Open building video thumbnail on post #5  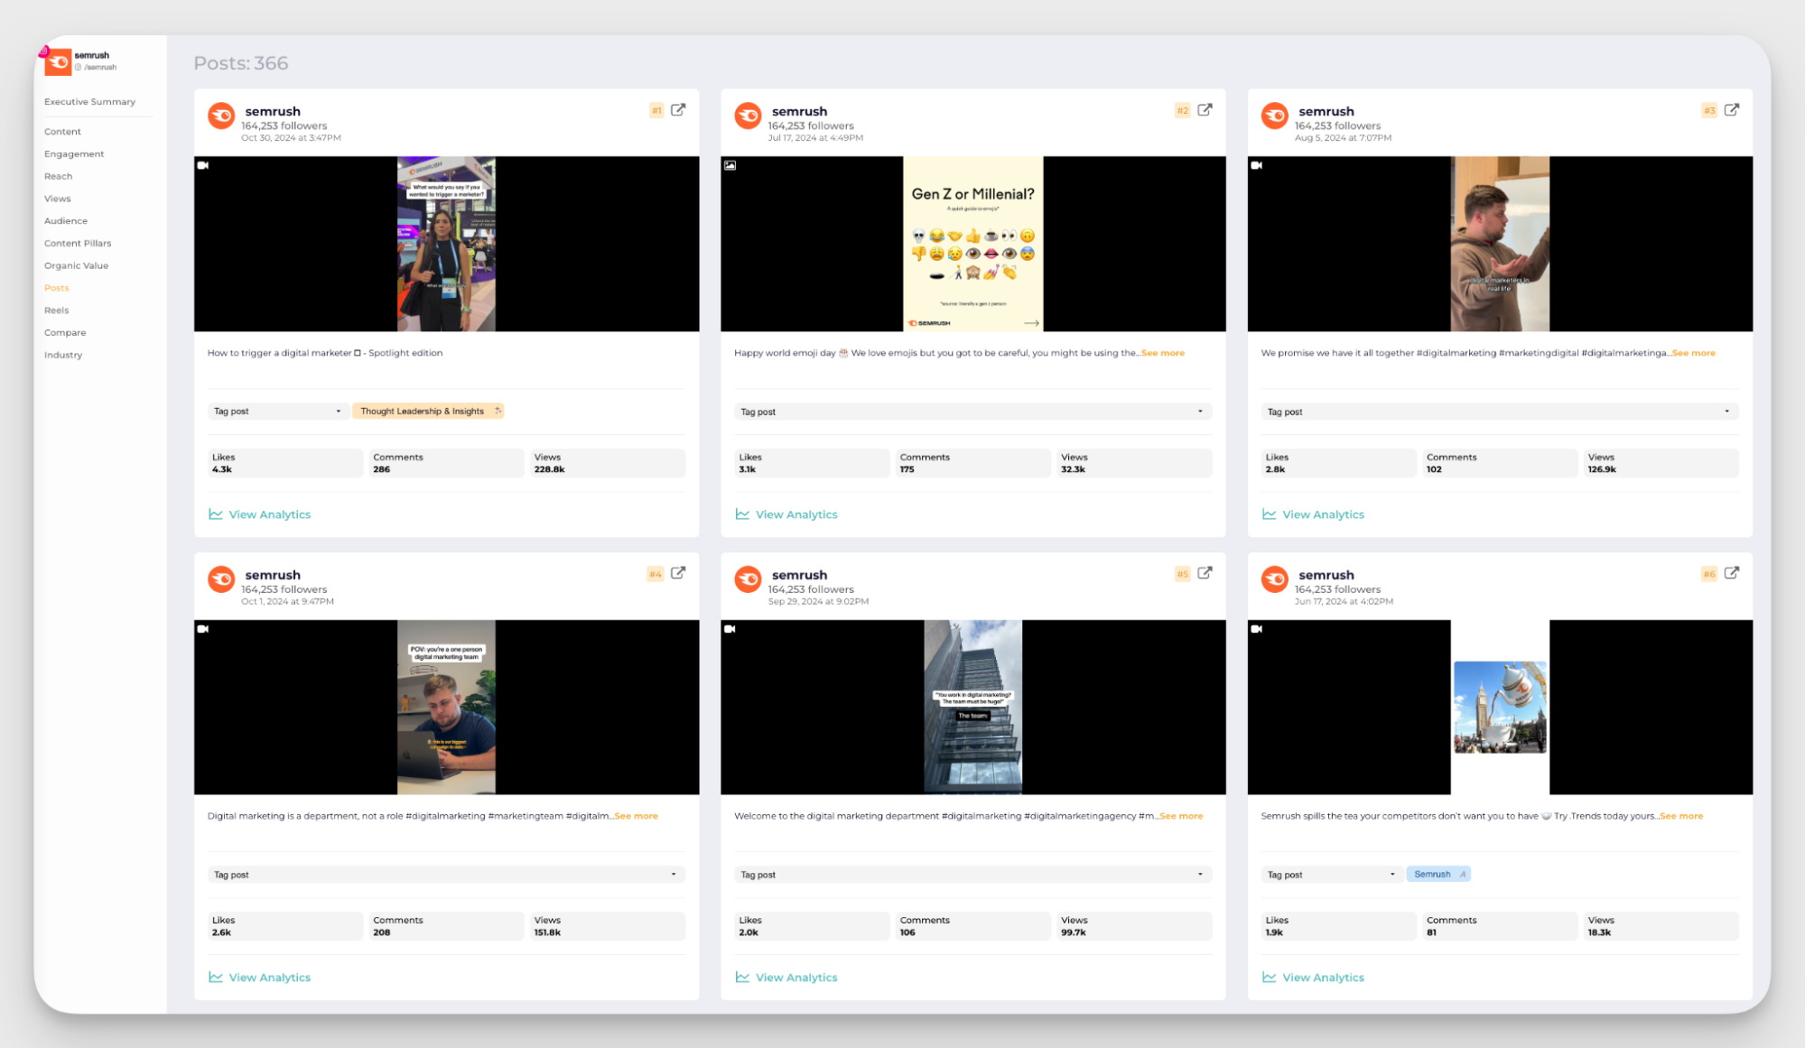click(x=972, y=707)
